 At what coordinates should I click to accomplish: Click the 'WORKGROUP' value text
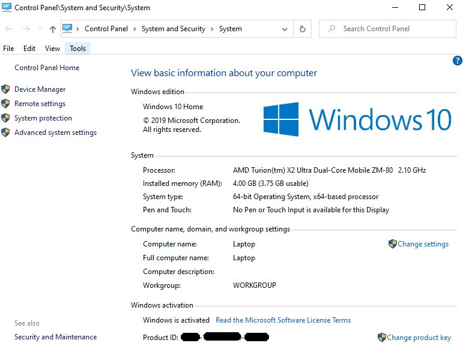tap(254, 285)
